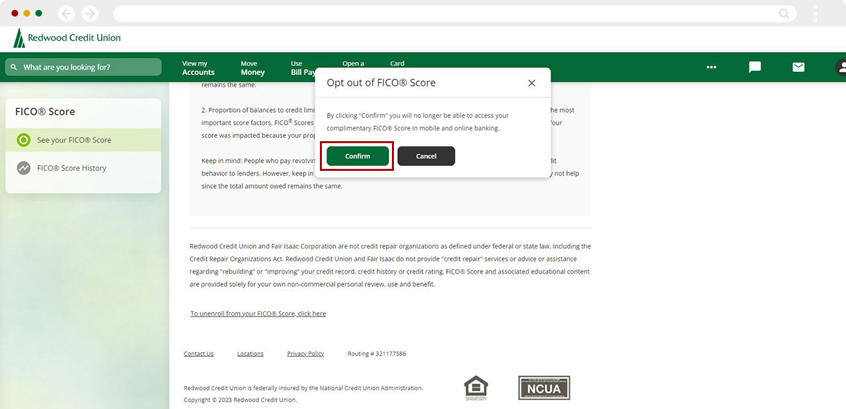
Task: Open the Move Money menu
Action: (252, 68)
